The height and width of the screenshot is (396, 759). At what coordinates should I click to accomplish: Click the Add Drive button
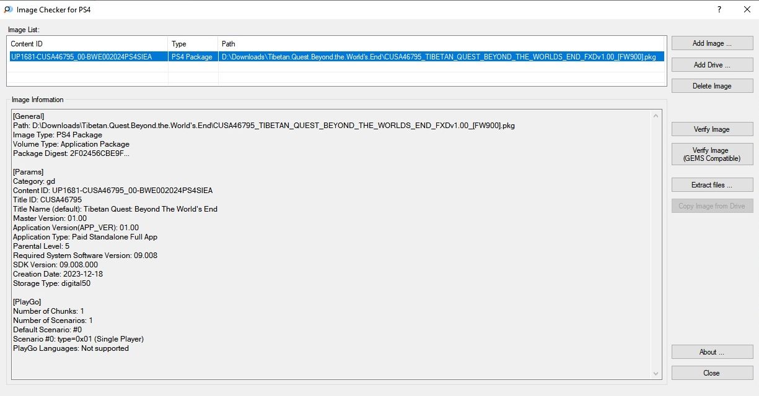point(712,64)
